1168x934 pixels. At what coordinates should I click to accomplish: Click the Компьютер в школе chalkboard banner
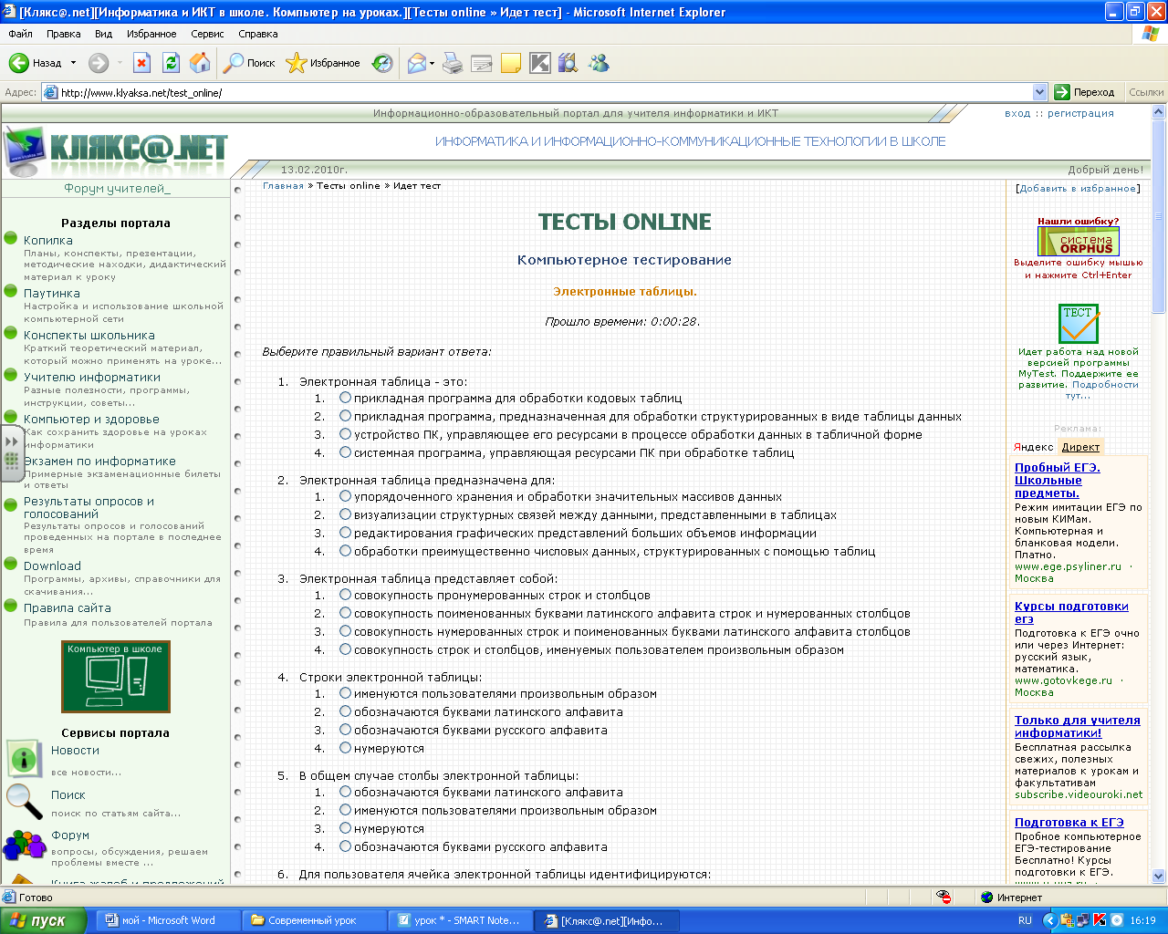click(x=116, y=677)
